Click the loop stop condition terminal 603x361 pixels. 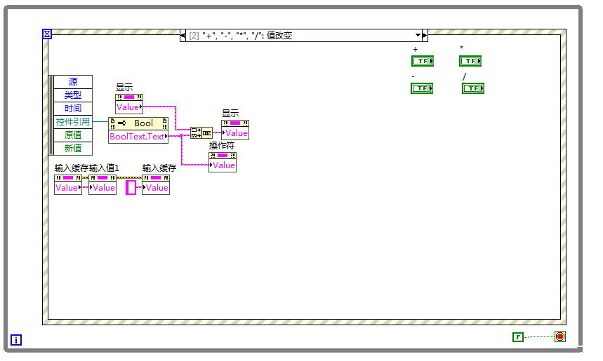pos(560,336)
